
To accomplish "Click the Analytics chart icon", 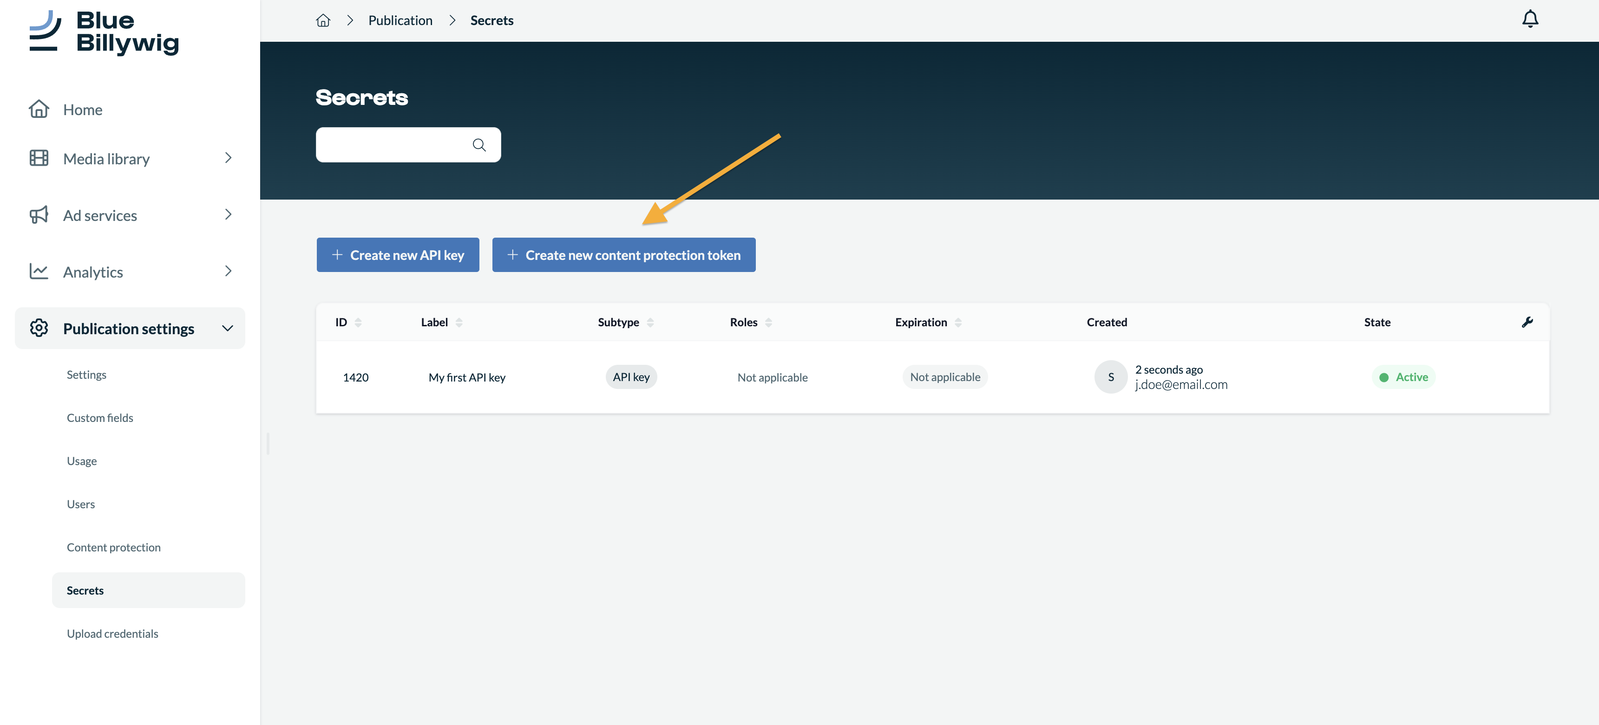I will coord(39,271).
